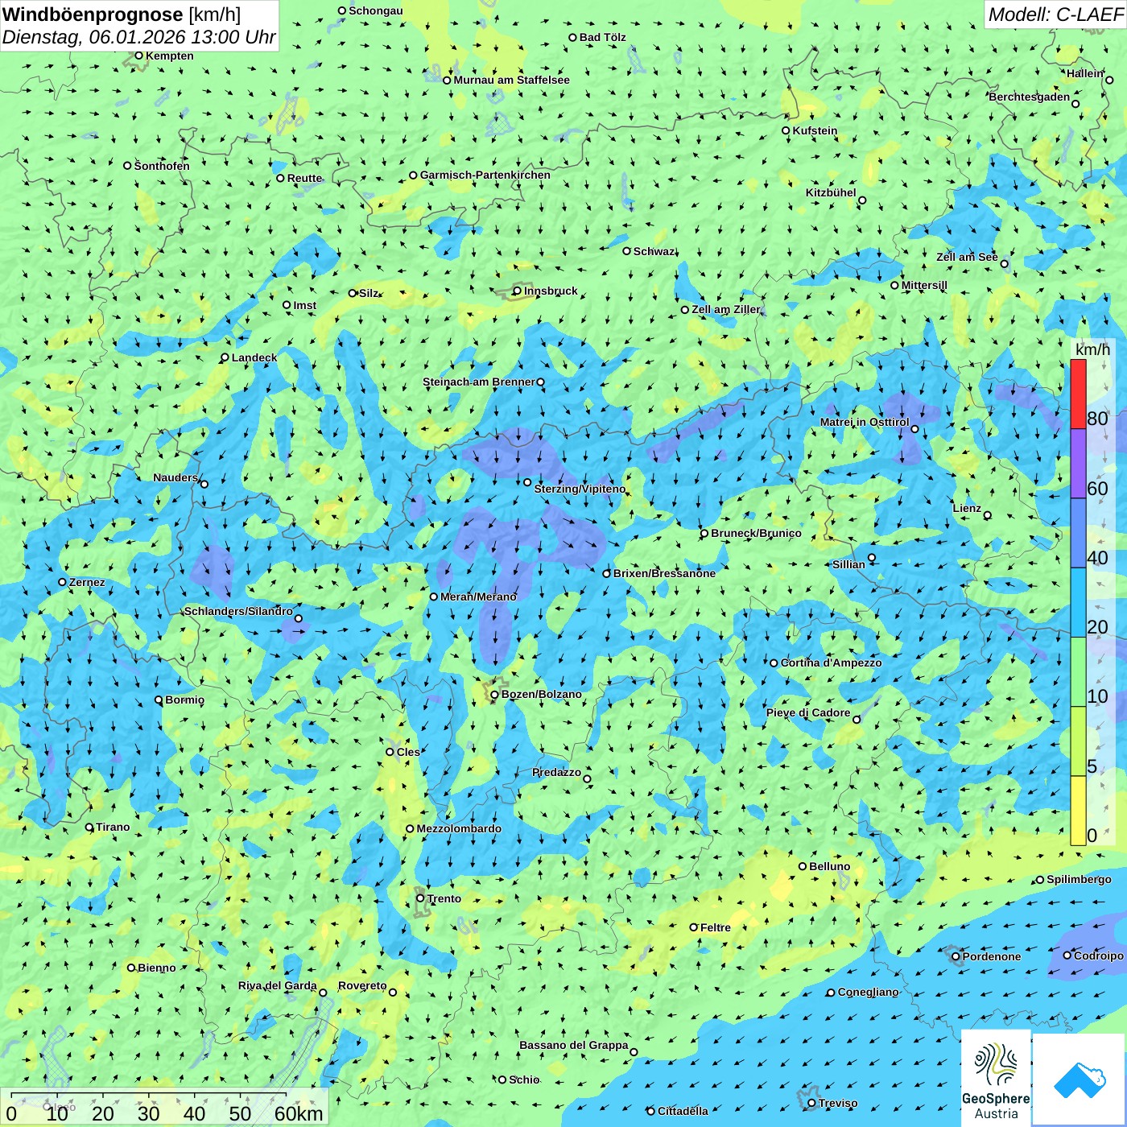Click the Garmisch-Partenkirchen label
The width and height of the screenshot is (1127, 1127).
tap(485, 175)
